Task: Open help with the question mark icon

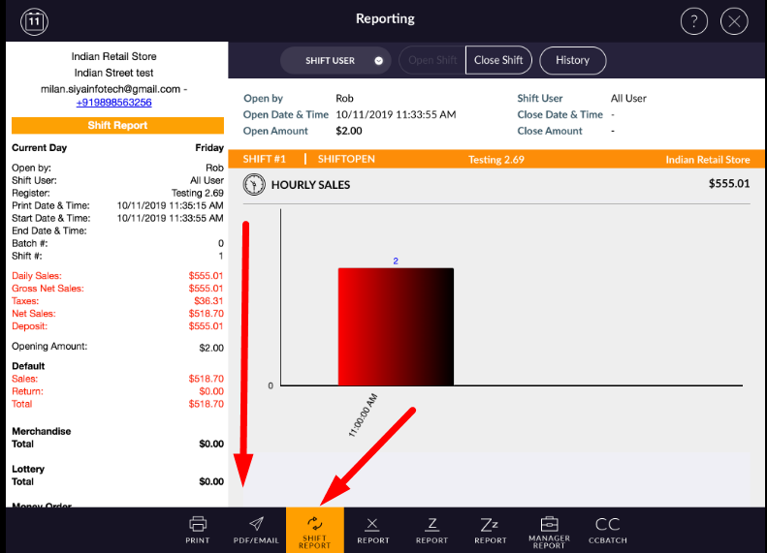Action: tap(694, 20)
